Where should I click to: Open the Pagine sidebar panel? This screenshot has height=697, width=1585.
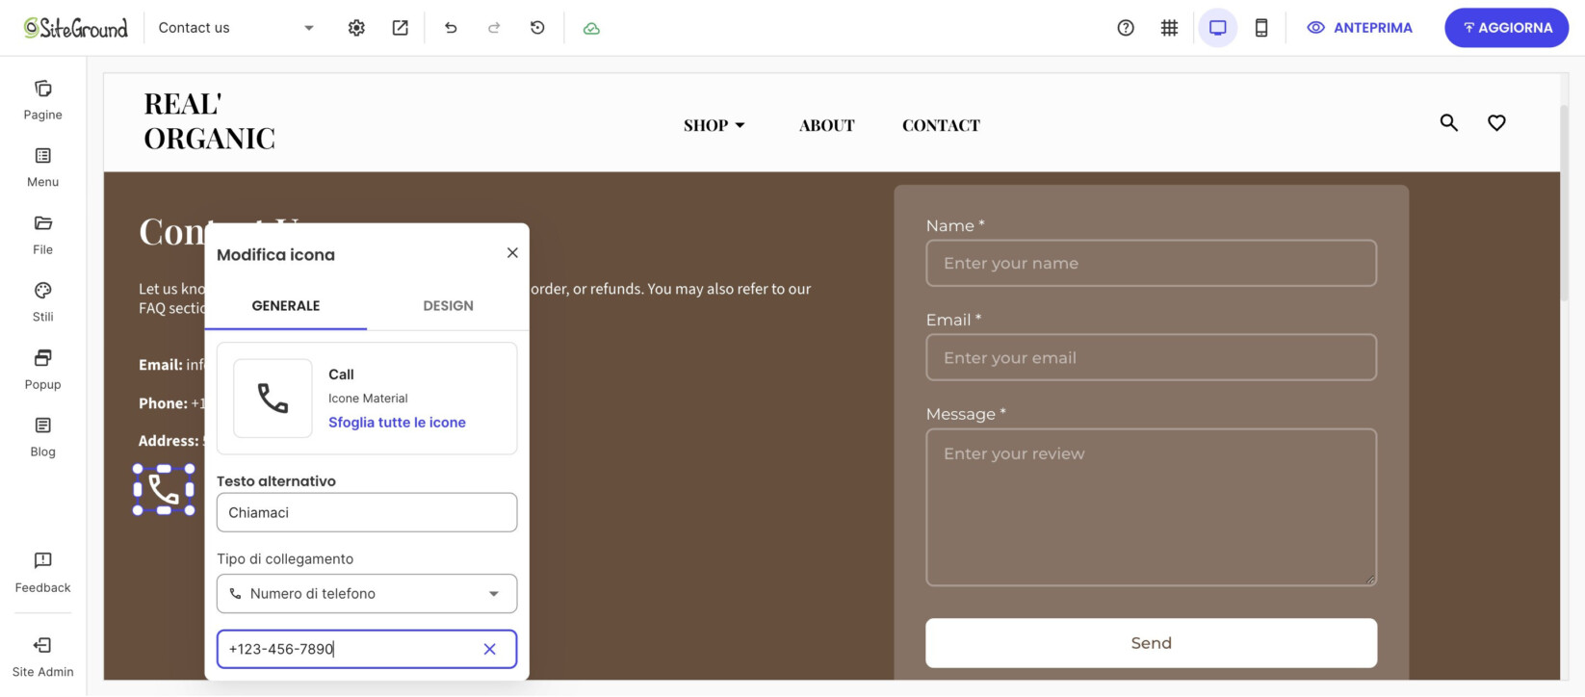pyautogui.click(x=42, y=100)
